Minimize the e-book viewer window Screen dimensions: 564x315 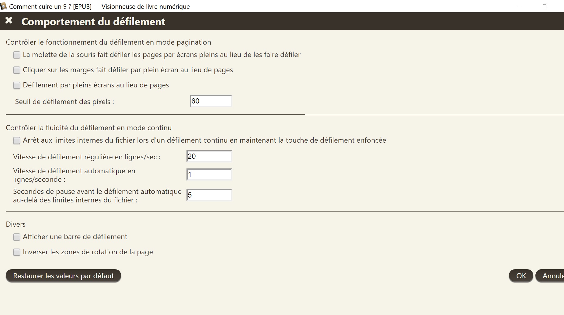(x=520, y=6)
